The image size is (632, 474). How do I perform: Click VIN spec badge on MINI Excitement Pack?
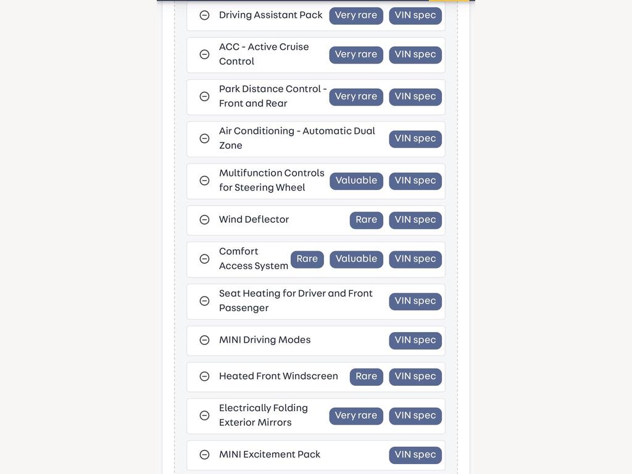(x=415, y=455)
